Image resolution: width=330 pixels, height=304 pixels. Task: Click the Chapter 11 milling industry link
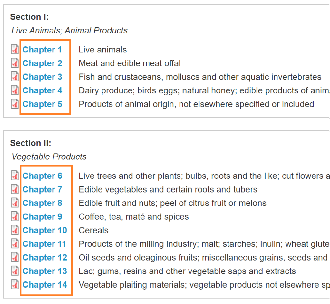click(44, 244)
